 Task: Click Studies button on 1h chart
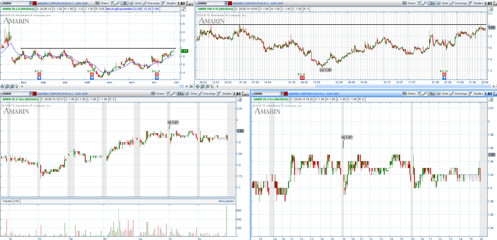tap(476, 3)
